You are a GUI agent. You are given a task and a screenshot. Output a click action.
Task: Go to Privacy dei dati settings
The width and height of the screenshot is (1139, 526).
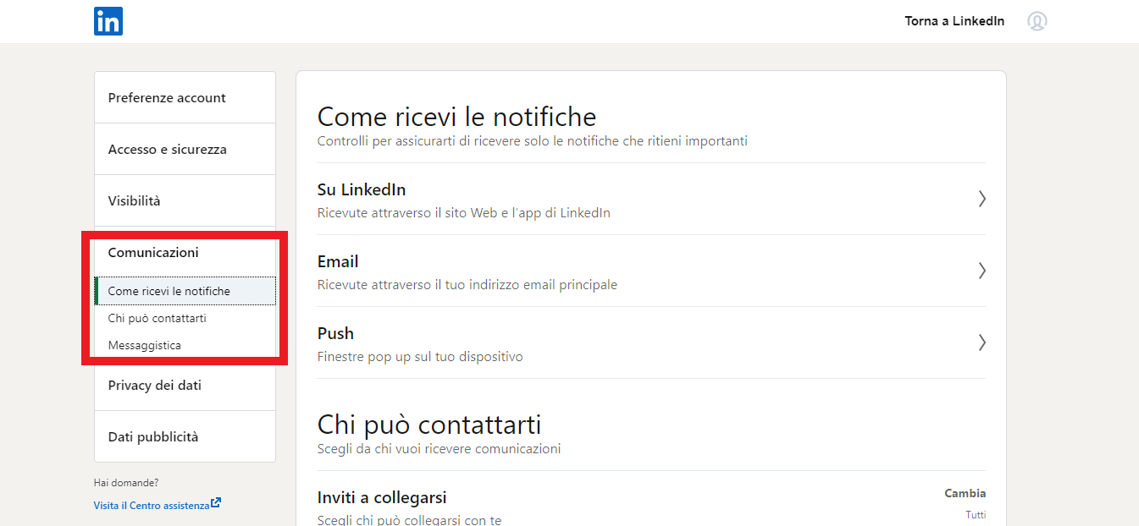[x=155, y=385]
